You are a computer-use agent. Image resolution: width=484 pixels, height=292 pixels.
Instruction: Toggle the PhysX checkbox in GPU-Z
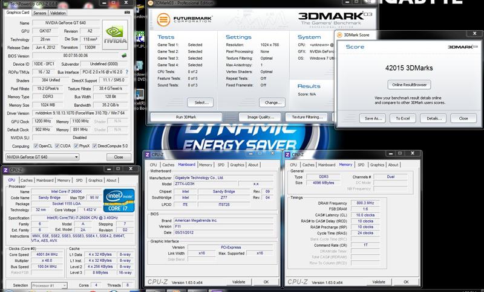point(76,146)
